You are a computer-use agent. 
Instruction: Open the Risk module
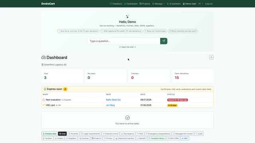tap(140, 134)
